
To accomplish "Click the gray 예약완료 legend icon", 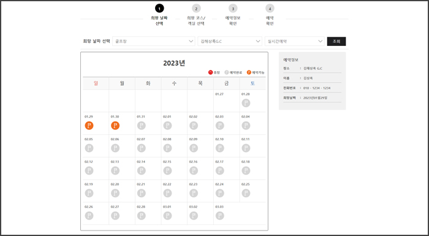I will click(227, 72).
